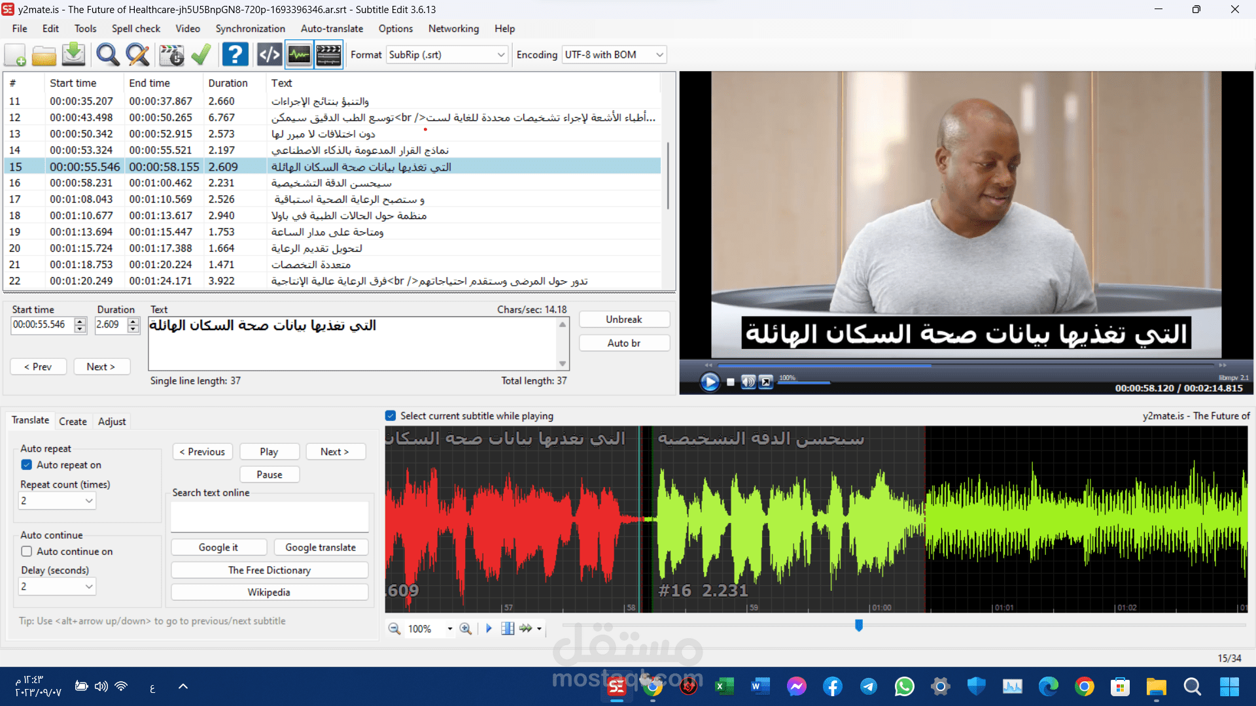
Task: Open the File menu
Action: [x=20, y=29]
